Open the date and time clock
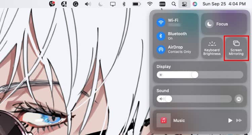This screenshot has width=252, height=135. pyautogui.click(x=224, y=4)
